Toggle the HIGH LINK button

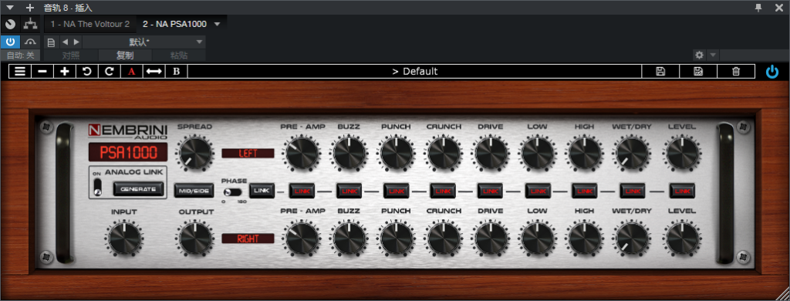point(585,191)
